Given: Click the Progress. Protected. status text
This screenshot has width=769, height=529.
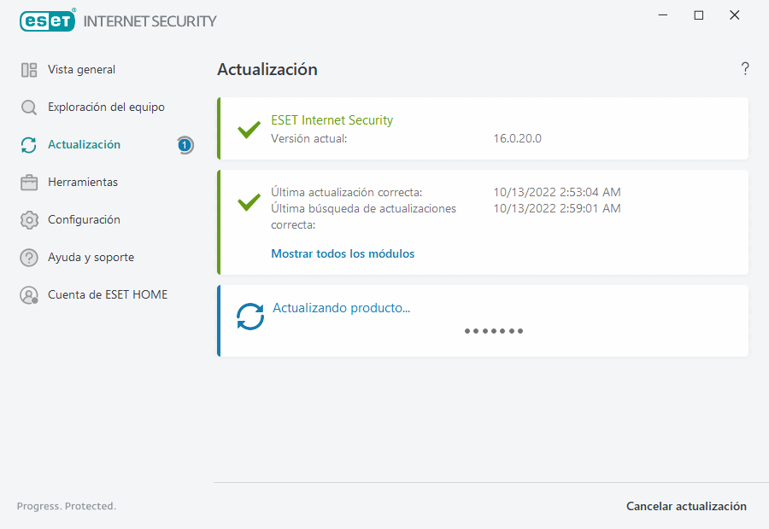Looking at the screenshot, I should pyautogui.click(x=66, y=506).
